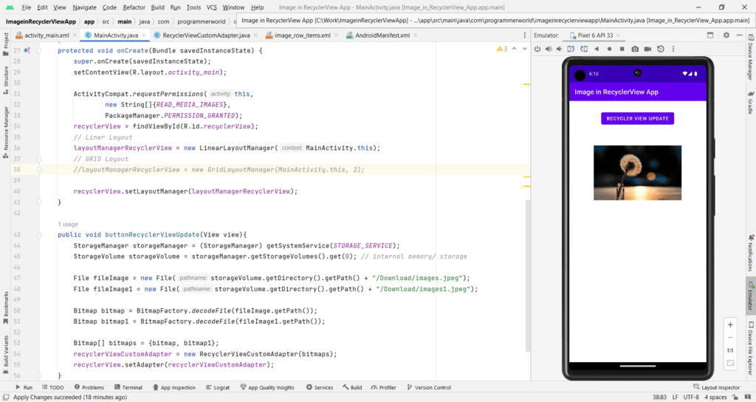The image size is (756, 402).
Task: Open editor tabs more-options menu
Action: [525, 35]
